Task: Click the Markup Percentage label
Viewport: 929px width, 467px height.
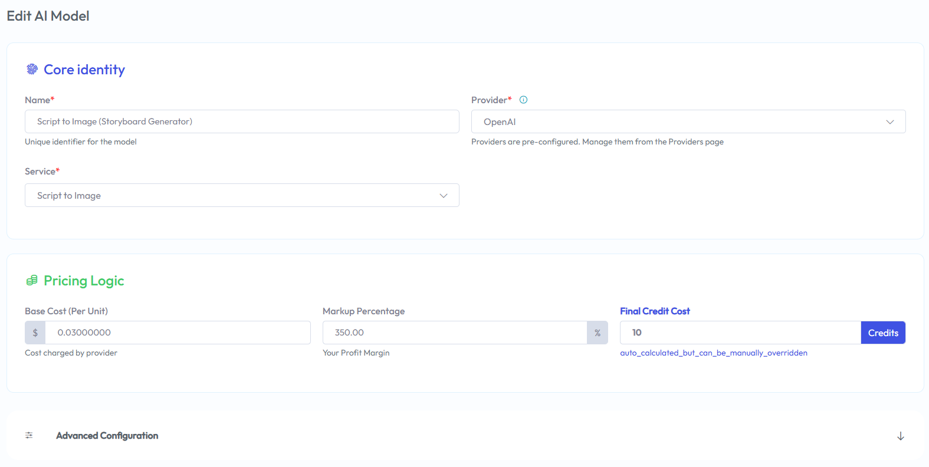Action: (x=363, y=311)
